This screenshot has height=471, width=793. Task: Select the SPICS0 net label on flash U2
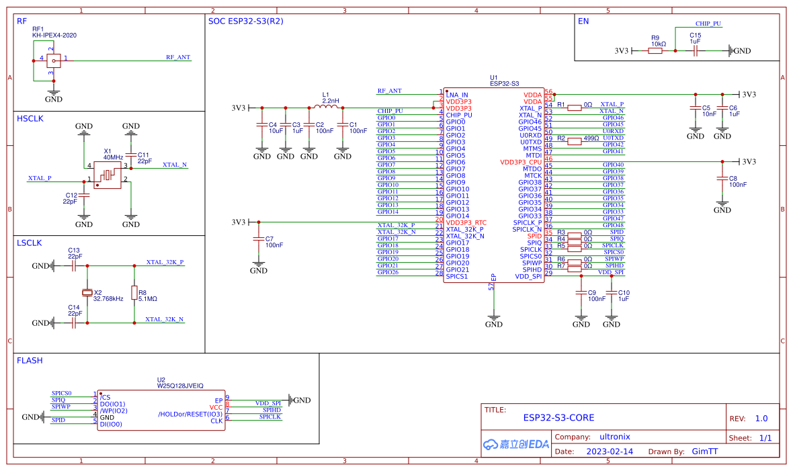click(x=61, y=393)
